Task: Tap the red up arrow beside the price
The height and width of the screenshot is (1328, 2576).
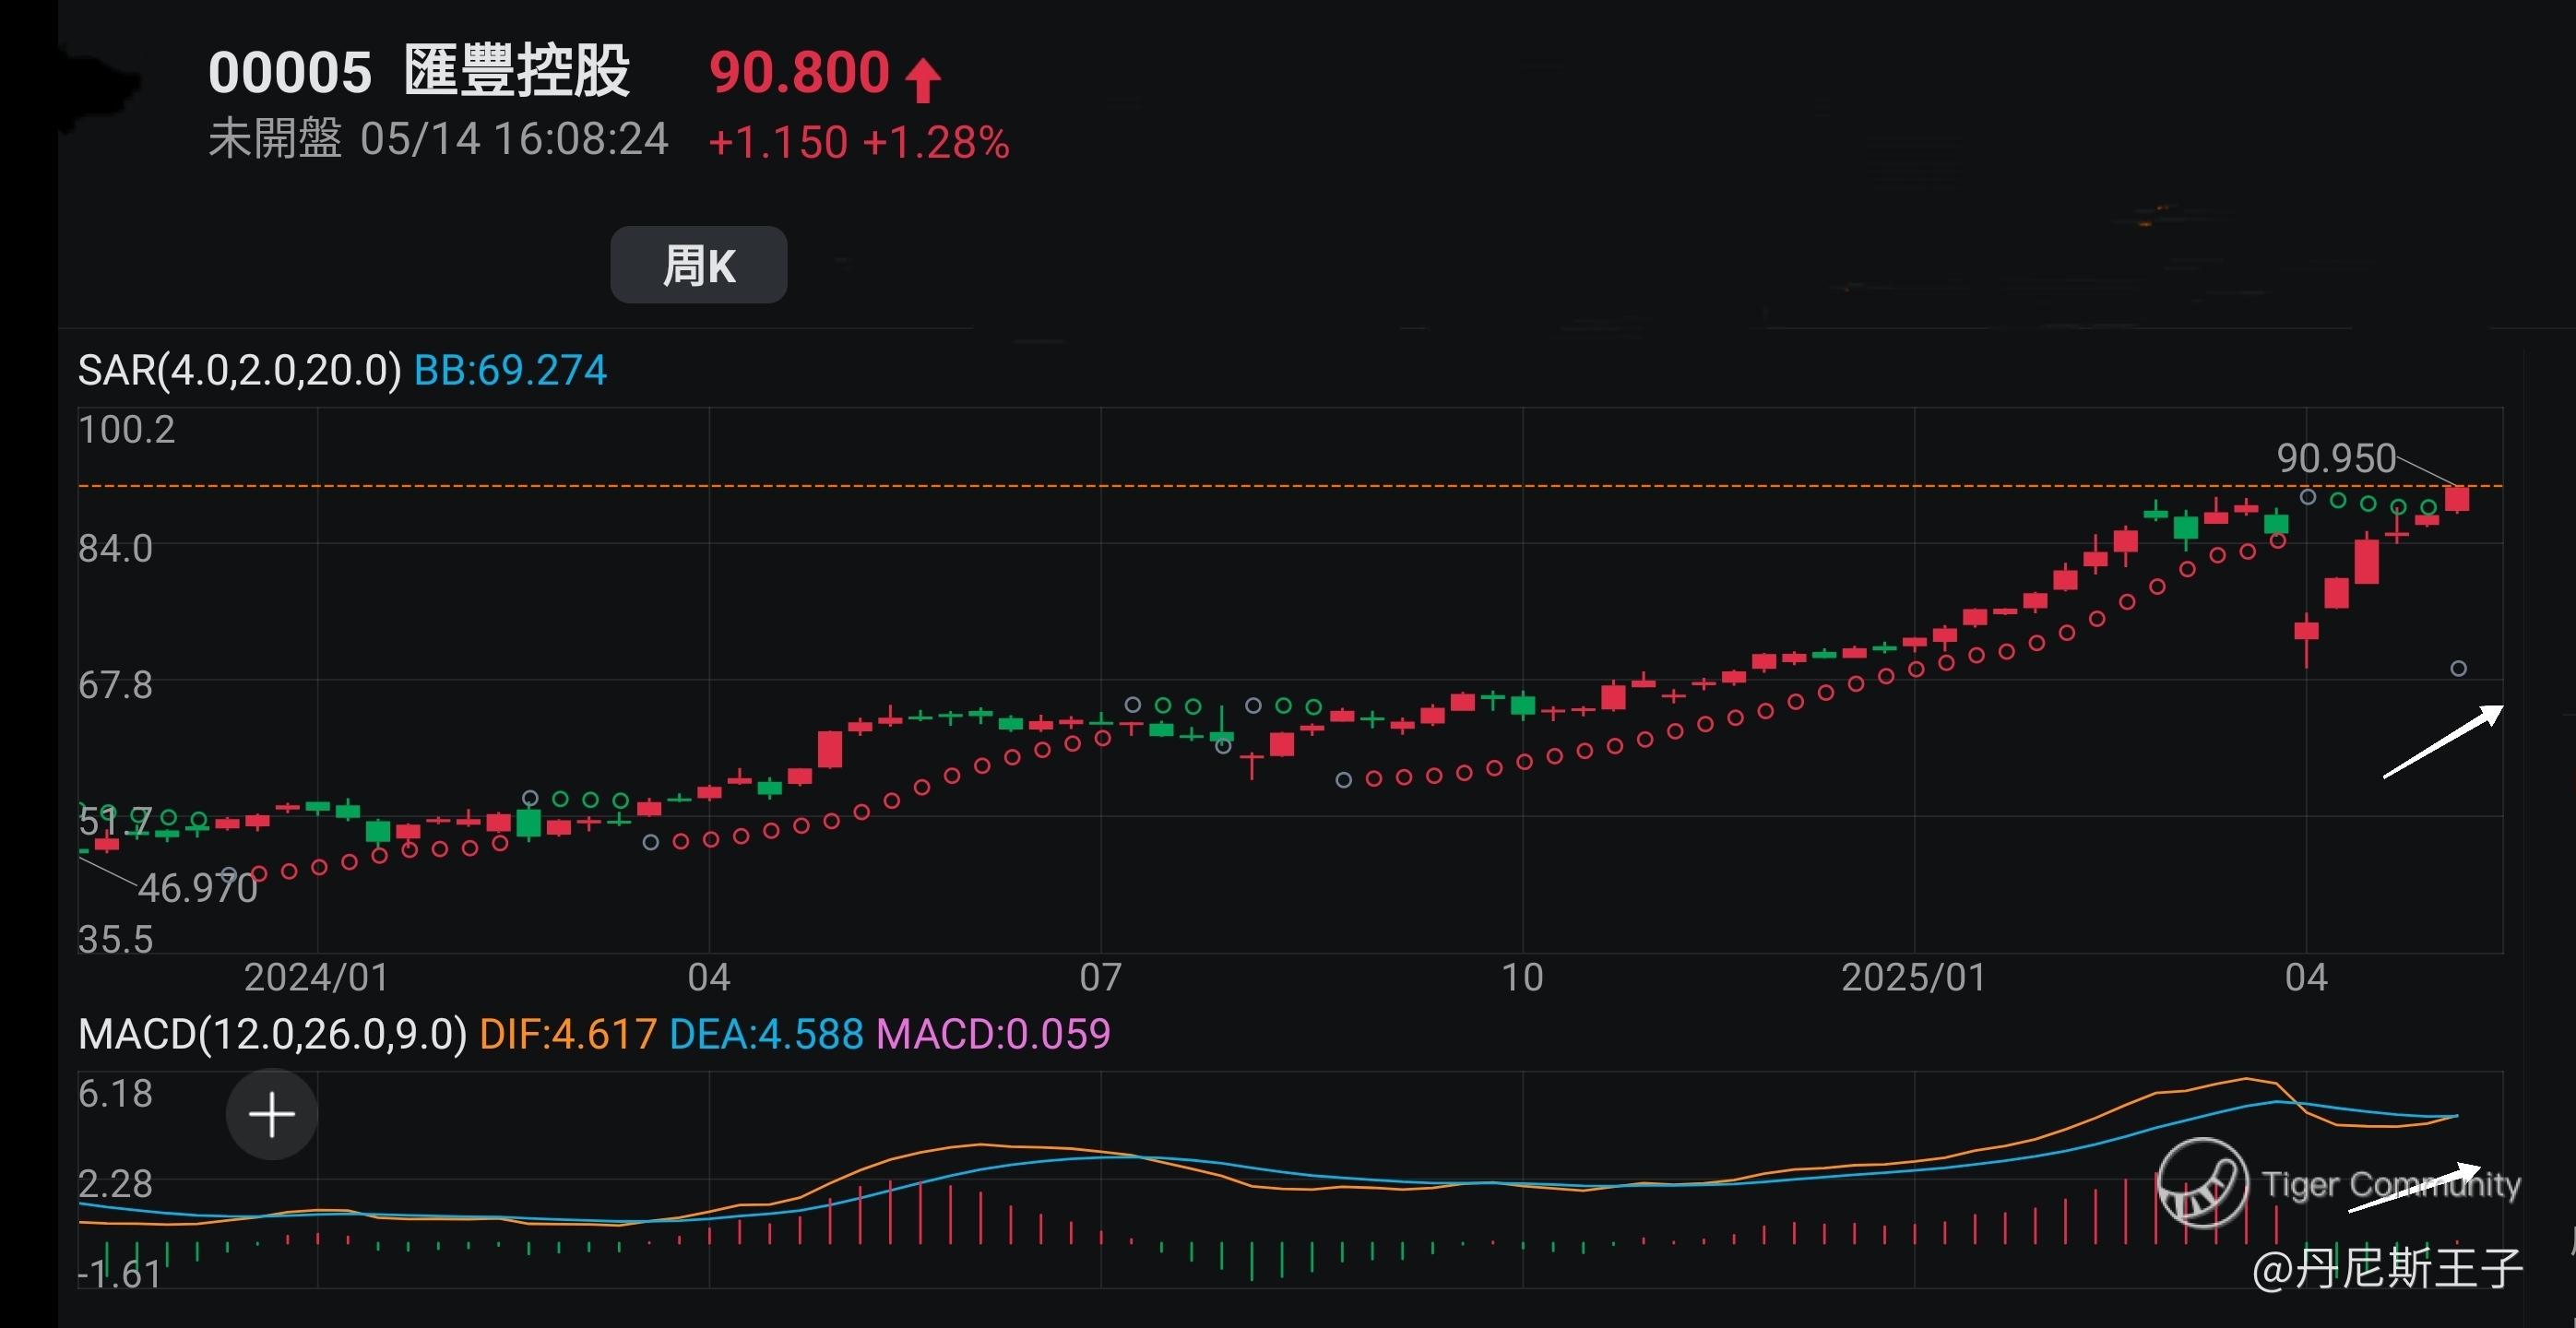Action: 923,80
